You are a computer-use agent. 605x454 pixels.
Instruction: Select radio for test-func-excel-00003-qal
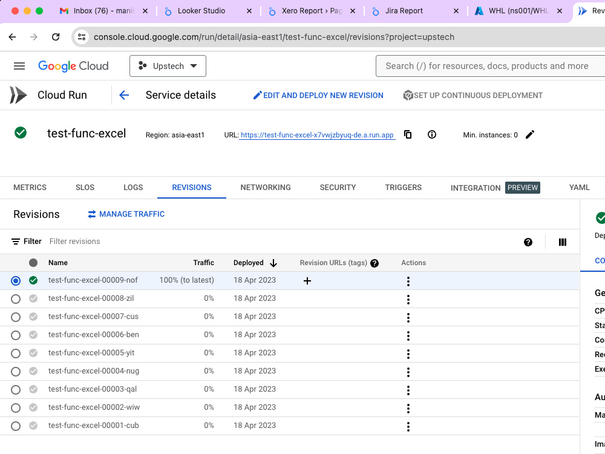16,389
